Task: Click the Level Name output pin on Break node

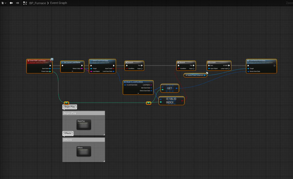Action: pyautogui.click(x=151, y=85)
